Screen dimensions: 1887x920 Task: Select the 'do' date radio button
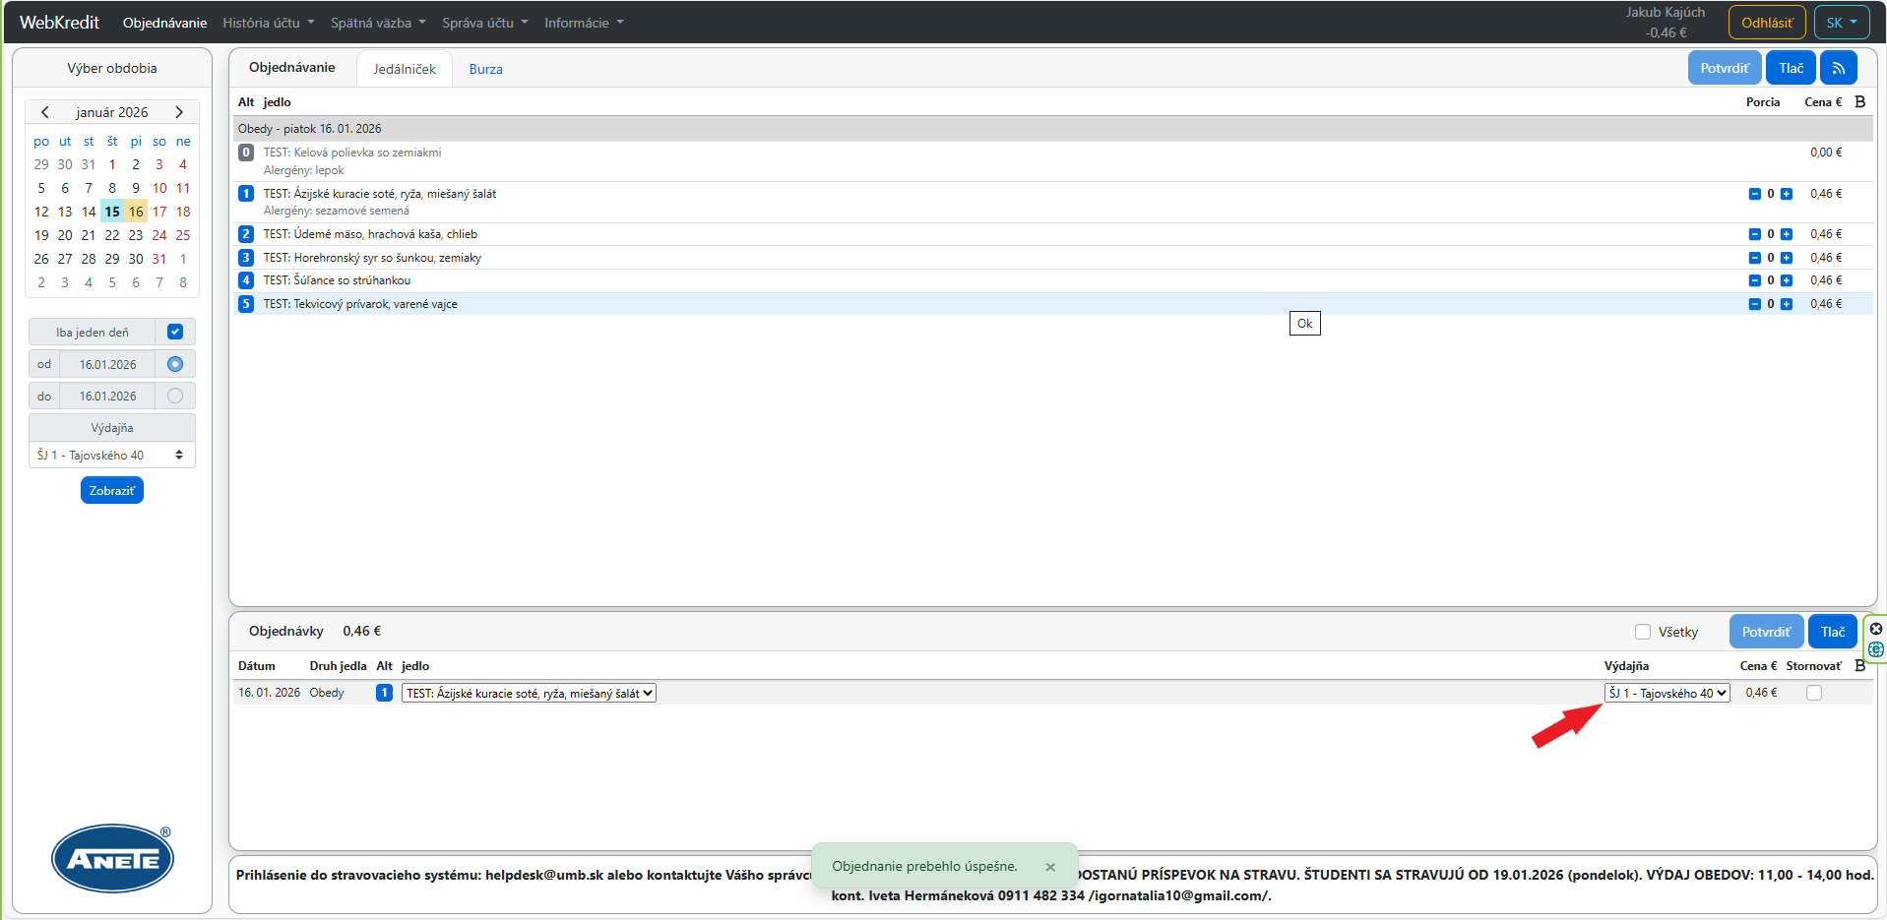click(175, 396)
